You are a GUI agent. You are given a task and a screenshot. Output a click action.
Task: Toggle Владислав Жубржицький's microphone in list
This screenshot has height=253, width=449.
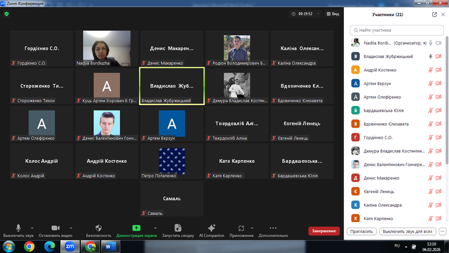click(x=431, y=57)
